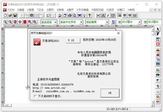Open the A整齐 menu
This screenshot has height=112, width=163.
[x=70, y=10]
